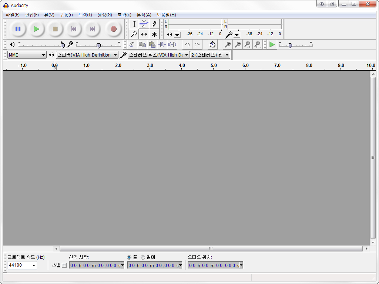Click the Fit Project zoom icon

(x=258, y=44)
